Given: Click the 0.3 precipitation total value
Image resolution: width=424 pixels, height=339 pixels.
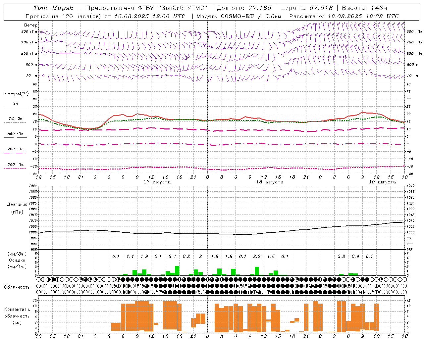Looking at the screenshot, I should pyautogui.click(x=341, y=256).
